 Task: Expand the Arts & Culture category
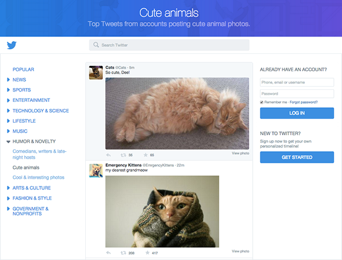tap(8, 188)
